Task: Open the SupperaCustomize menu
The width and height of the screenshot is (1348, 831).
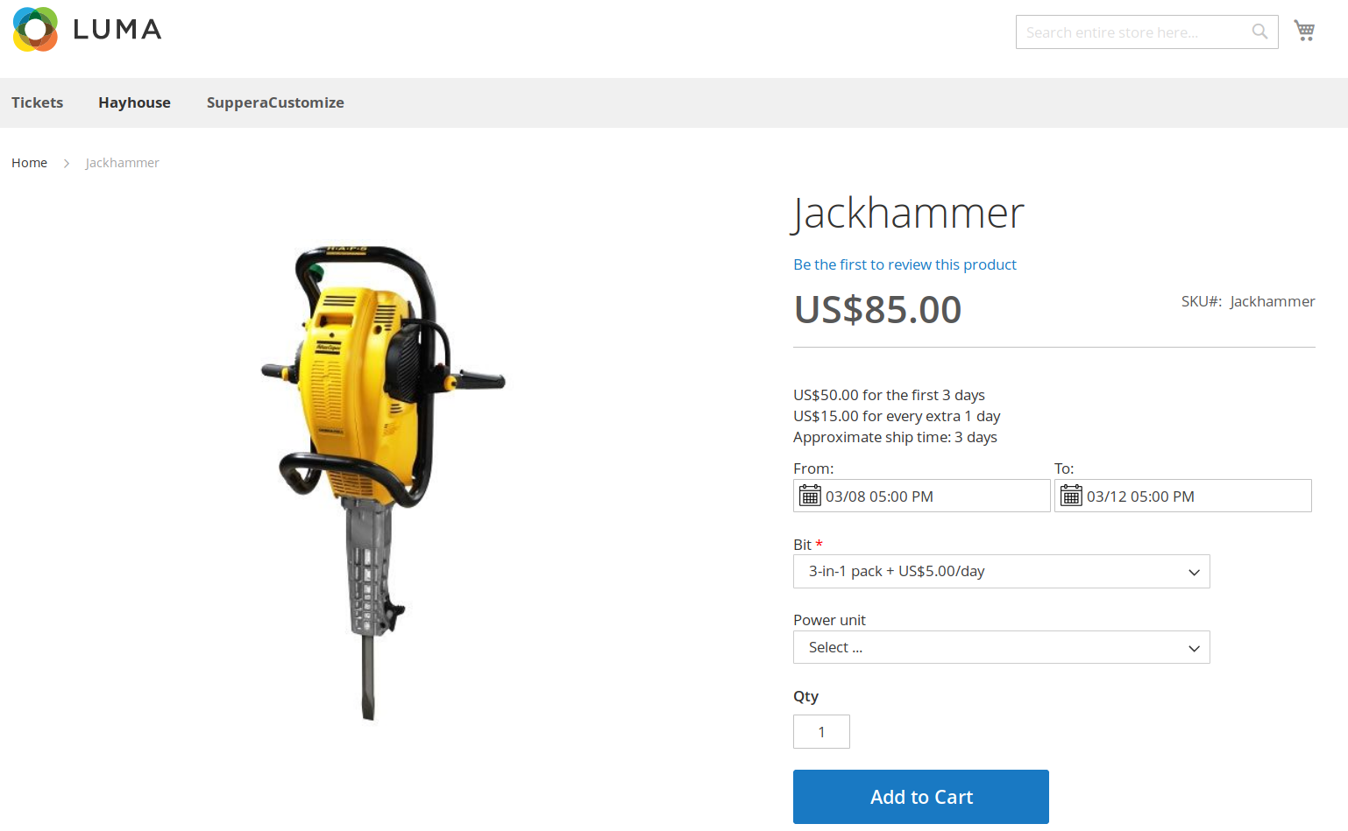Action: click(275, 102)
